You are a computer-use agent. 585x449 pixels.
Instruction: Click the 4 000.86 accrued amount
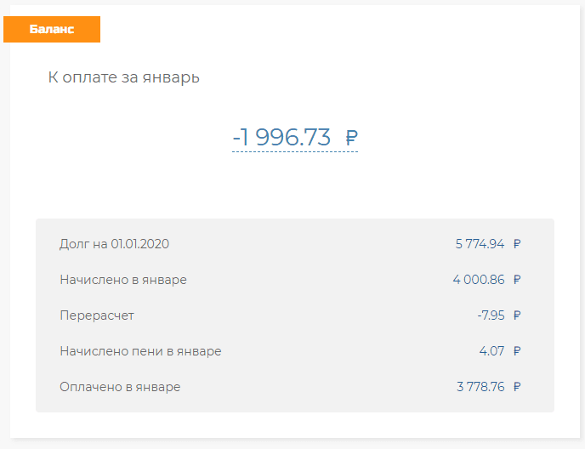(x=479, y=280)
